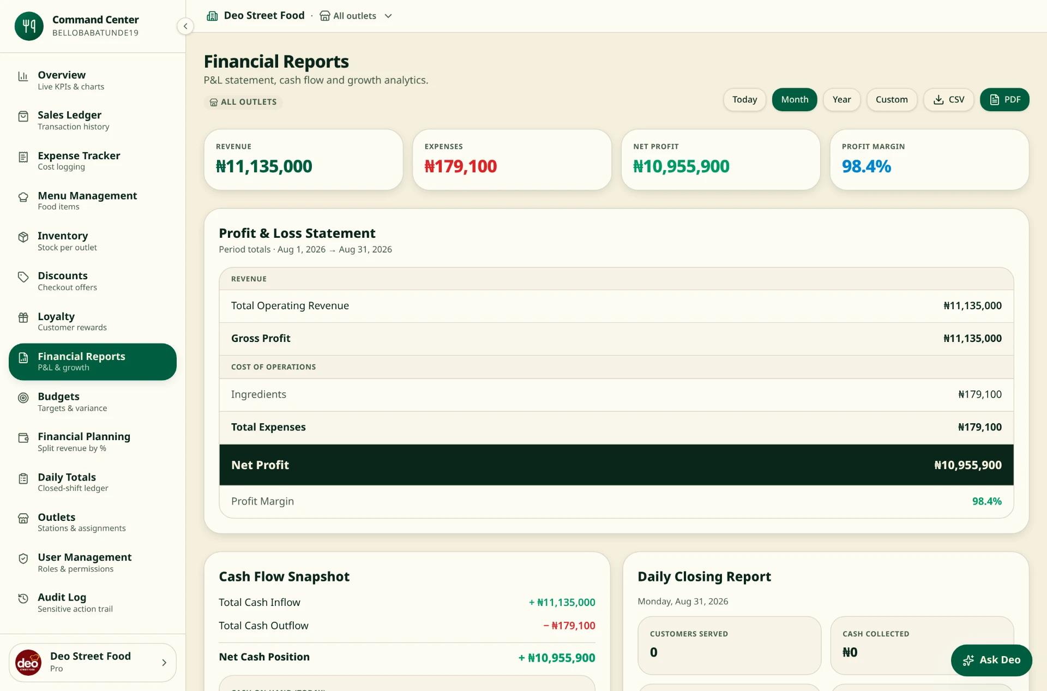Click the Inventory box icon
Screen dimensions: 1047x691
23,237
